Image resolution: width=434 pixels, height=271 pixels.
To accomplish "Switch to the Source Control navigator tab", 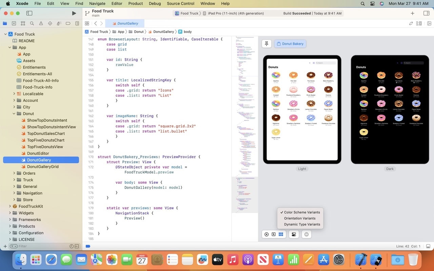I will point(14,23).
